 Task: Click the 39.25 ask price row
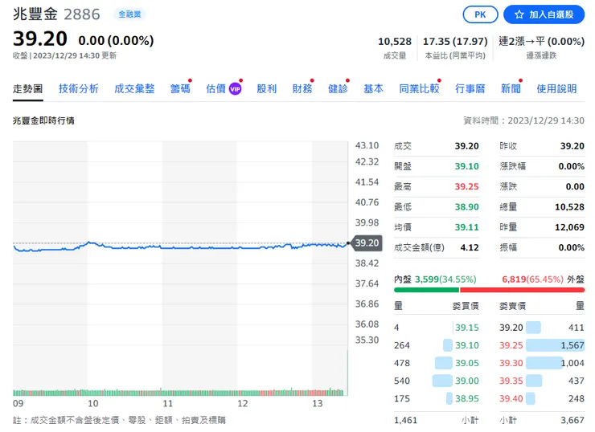click(542, 344)
